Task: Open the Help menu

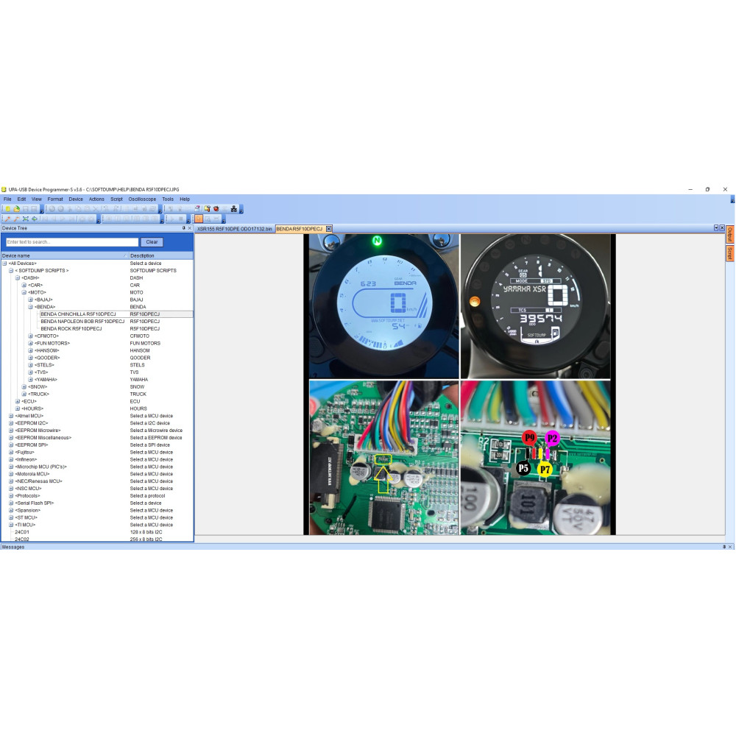Action: (x=185, y=199)
